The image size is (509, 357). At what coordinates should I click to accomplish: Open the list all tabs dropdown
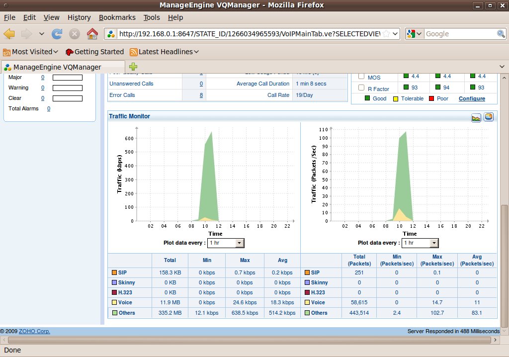coord(502,67)
